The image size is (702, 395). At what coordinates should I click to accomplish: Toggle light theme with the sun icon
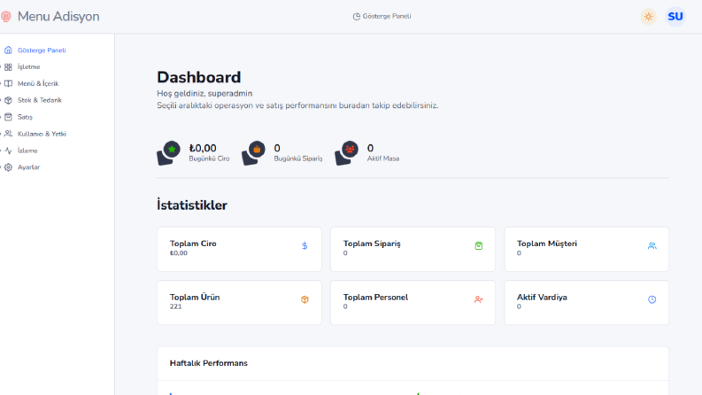[648, 17]
